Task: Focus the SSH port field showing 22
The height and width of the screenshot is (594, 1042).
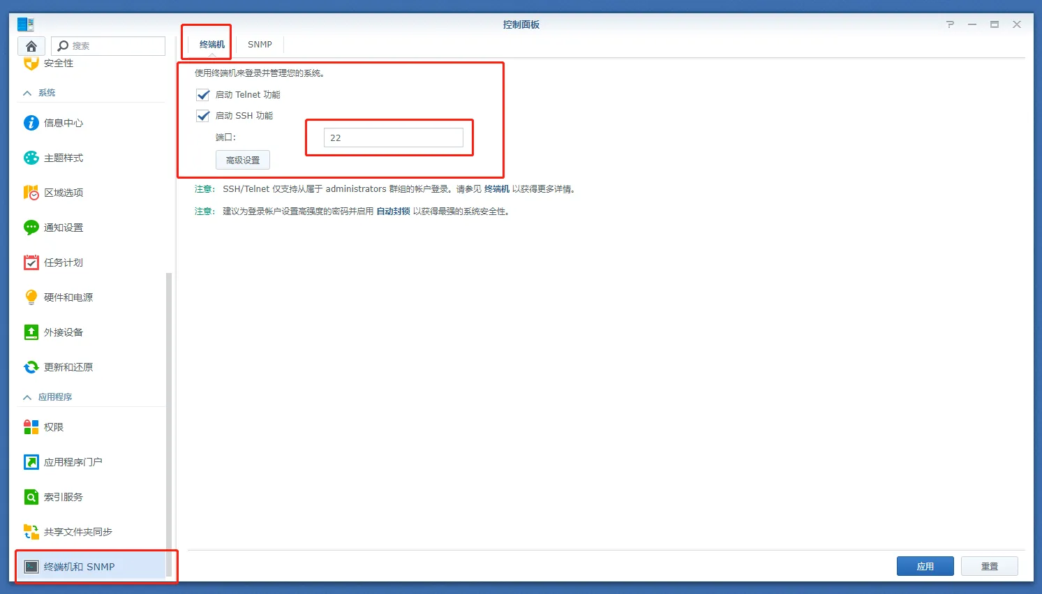Action: [394, 138]
